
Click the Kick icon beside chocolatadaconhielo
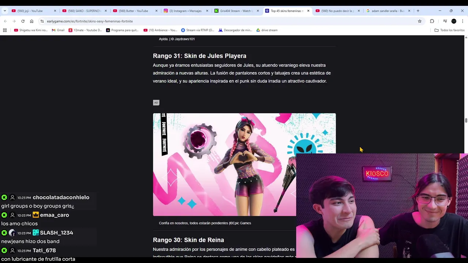coord(4,197)
